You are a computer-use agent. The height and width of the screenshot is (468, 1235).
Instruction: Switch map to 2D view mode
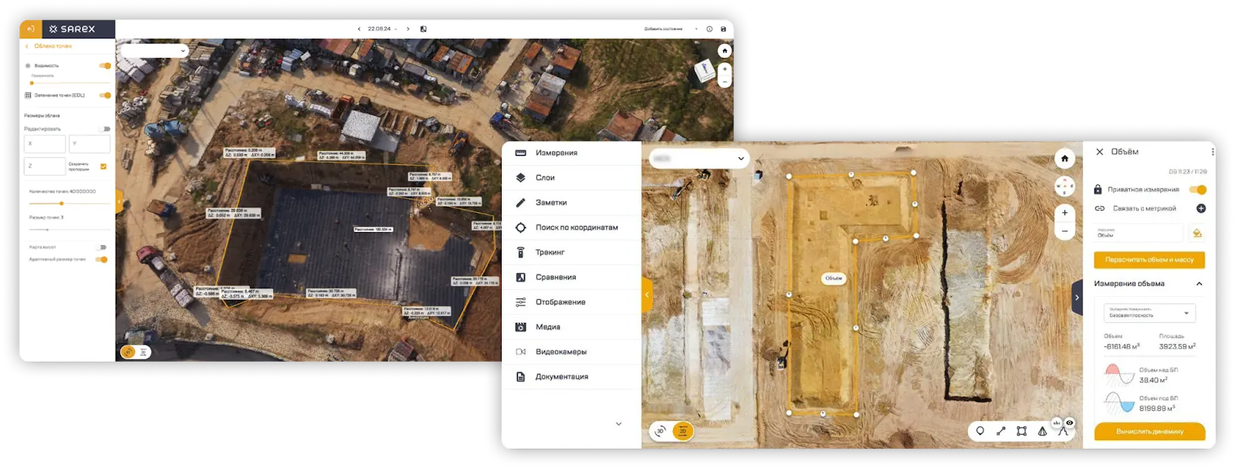(x=682, y=431)
